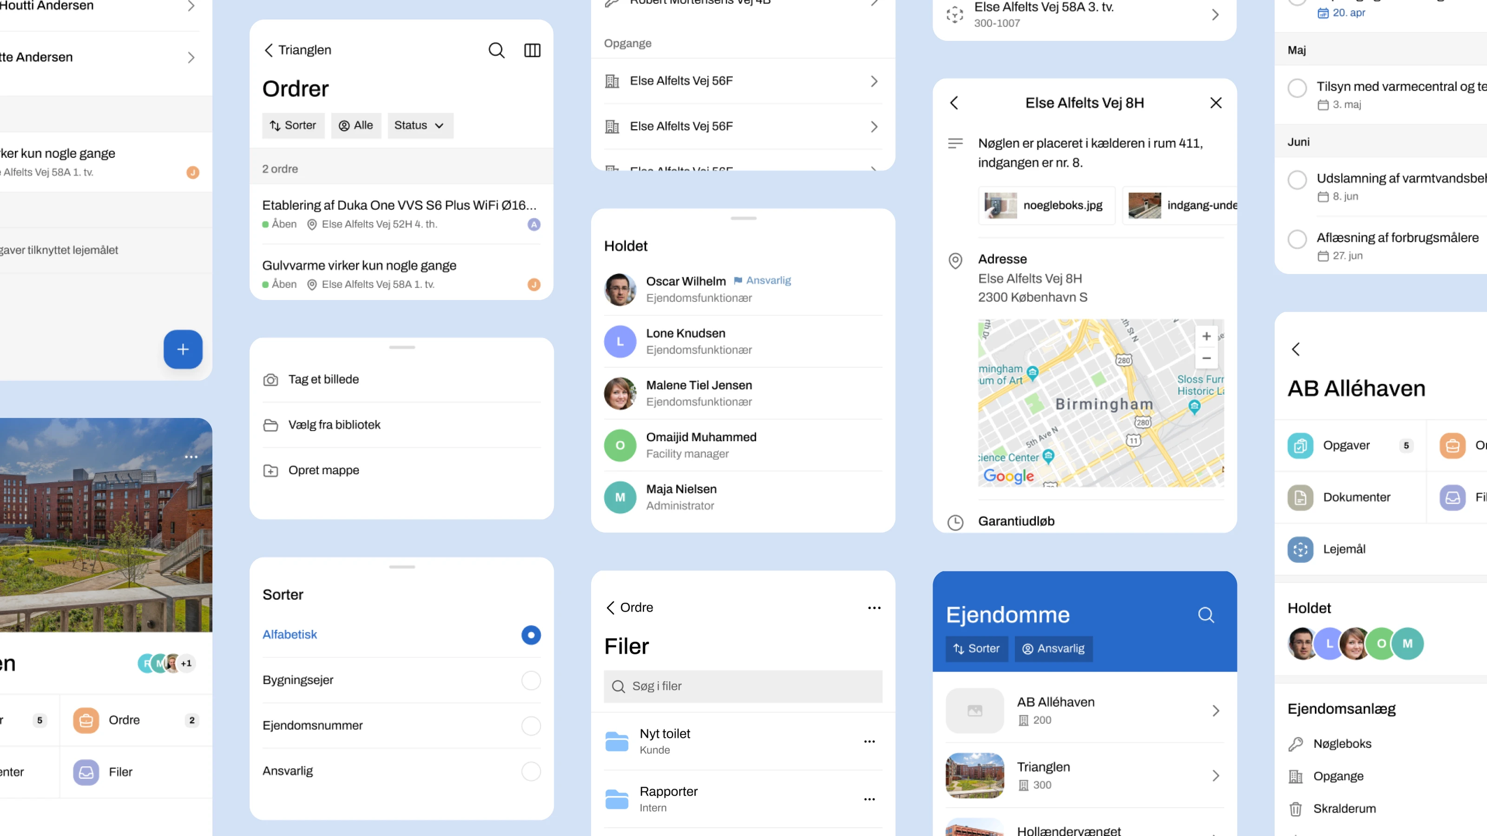Choose Opret mappe menu option
This screenshot has height=836, width=1487.
pyautogui.click(x=323, y=470)
